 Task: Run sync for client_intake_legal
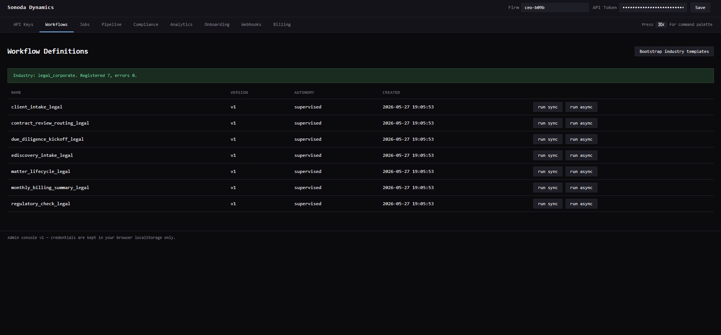coord(547,107)
